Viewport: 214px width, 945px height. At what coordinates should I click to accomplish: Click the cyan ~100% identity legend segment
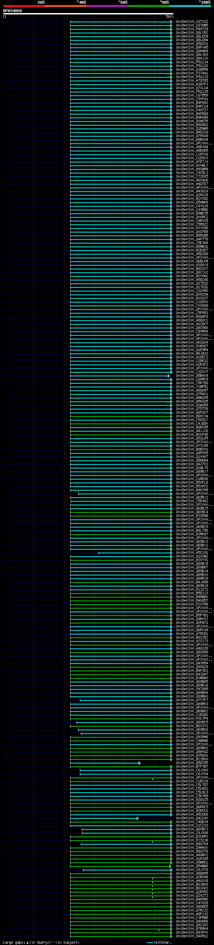click(x=190, y=6)
